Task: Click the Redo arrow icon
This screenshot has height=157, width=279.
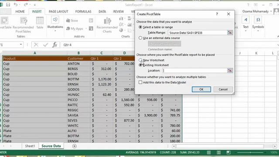Action: click(x=26, y=5)
